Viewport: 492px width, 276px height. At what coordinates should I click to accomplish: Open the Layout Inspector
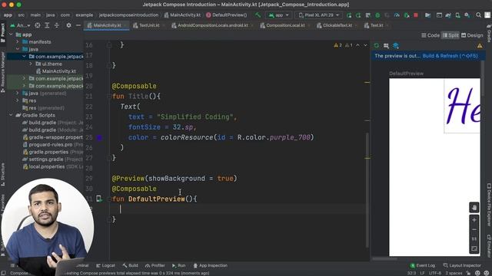tap(462, 265)
